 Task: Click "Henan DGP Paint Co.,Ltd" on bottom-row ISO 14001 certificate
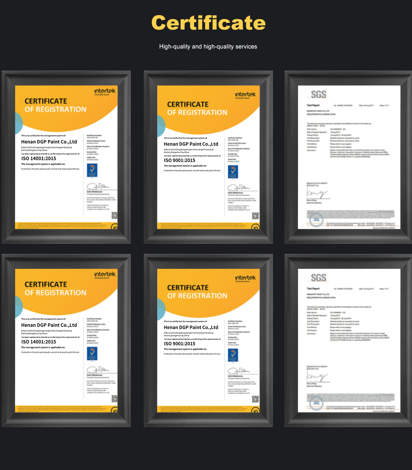[x=49, y=325]
